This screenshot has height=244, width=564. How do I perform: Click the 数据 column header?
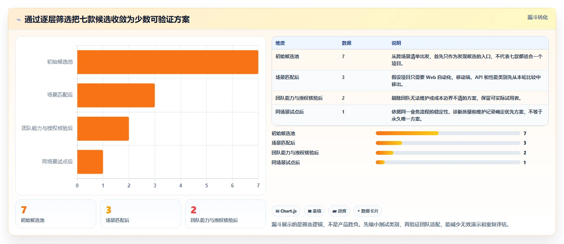pos(347,43)
